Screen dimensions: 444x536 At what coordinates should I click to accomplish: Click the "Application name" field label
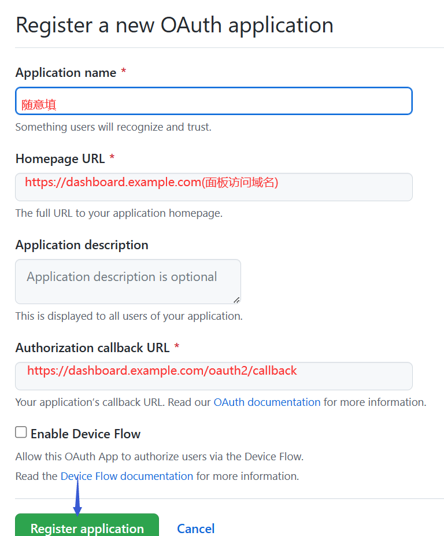65,72
